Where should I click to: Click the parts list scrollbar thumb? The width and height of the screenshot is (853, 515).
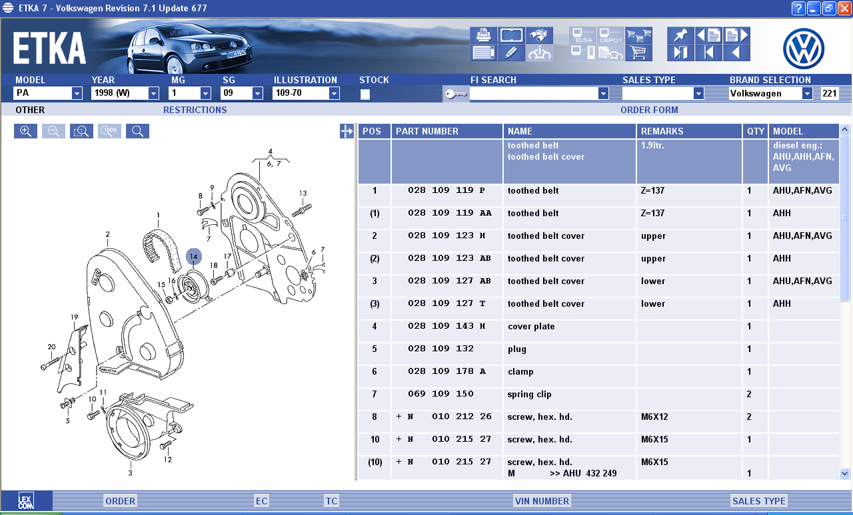coord(845,218)
